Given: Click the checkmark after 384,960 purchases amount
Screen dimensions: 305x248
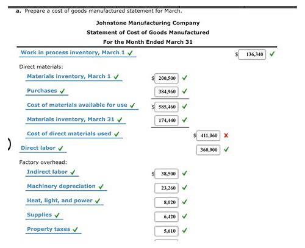Looking at the screenshot, I should [184, 91].
